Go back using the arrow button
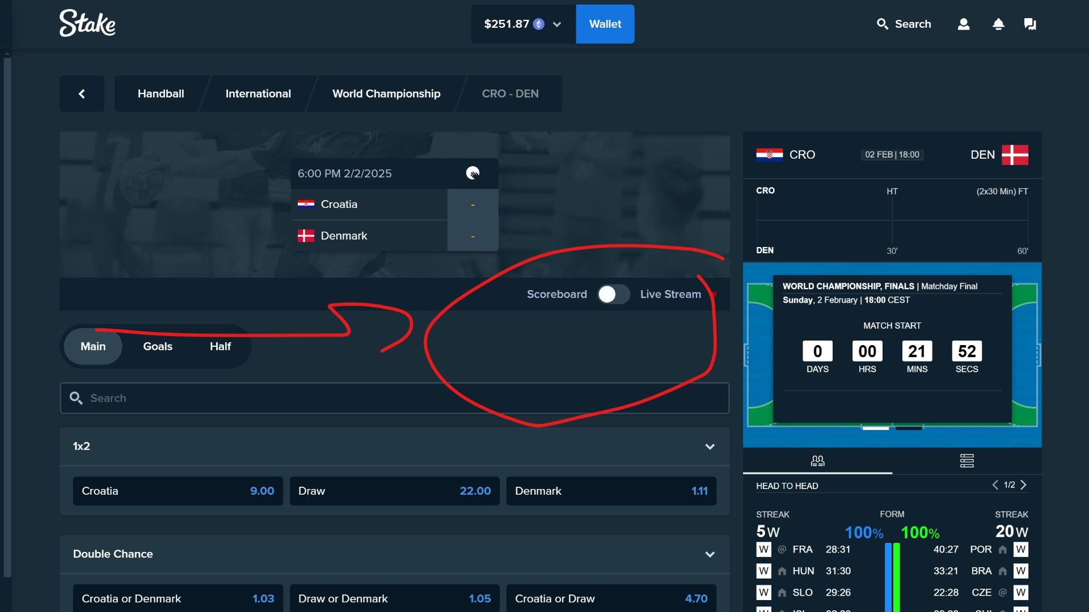 click(x=82, y=93)
